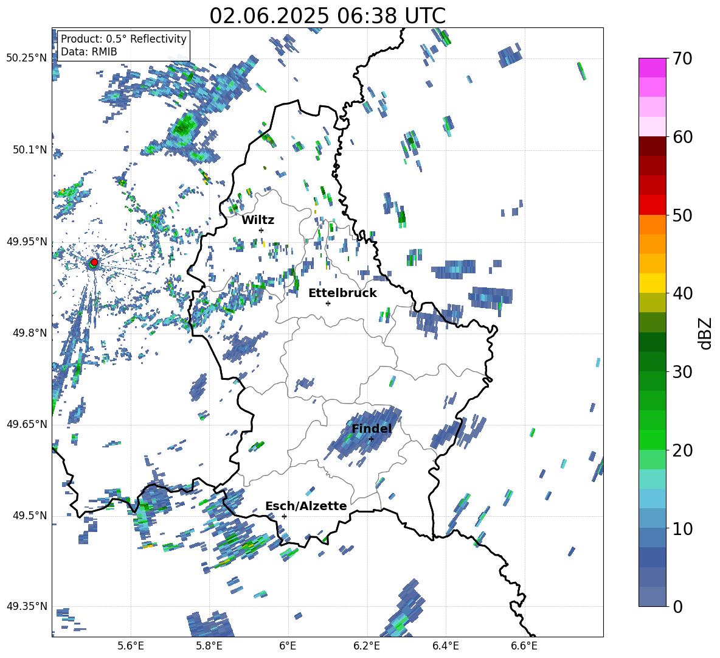Click the 49.65°N latitude label
Viewport: 720px width, 658px height.
pyautogui.click(x=27, y=424)
